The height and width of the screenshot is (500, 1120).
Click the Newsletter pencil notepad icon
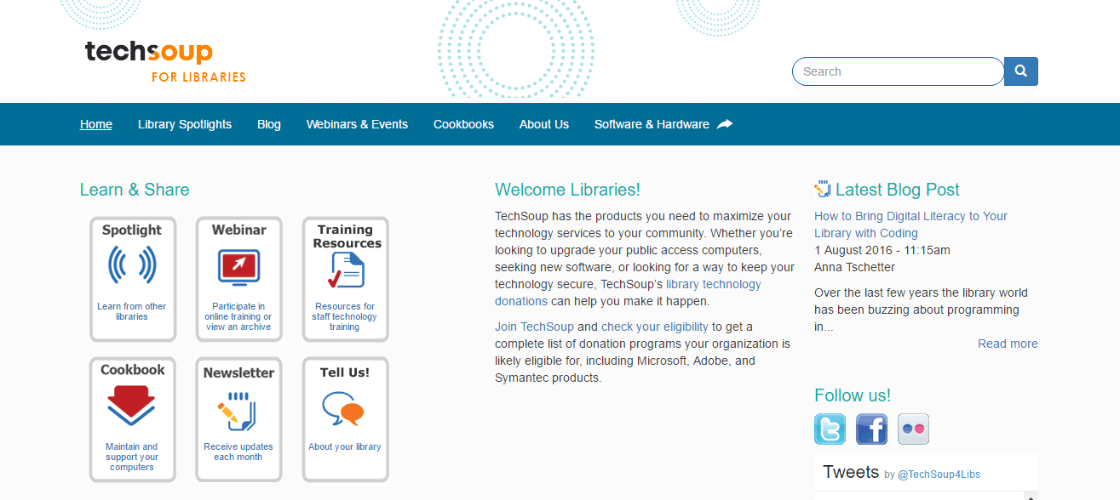pyautogui.click(x=238, y=410)
